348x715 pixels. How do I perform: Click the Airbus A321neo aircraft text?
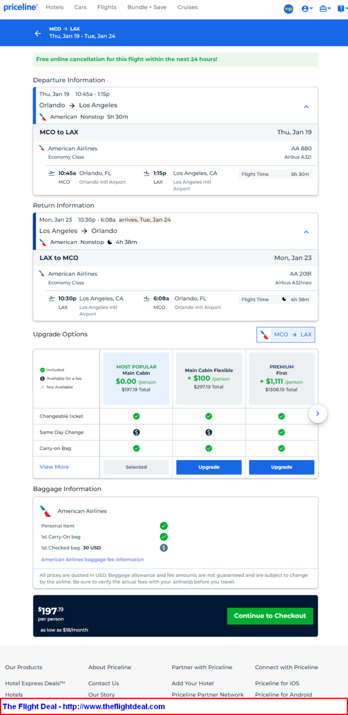293,283
